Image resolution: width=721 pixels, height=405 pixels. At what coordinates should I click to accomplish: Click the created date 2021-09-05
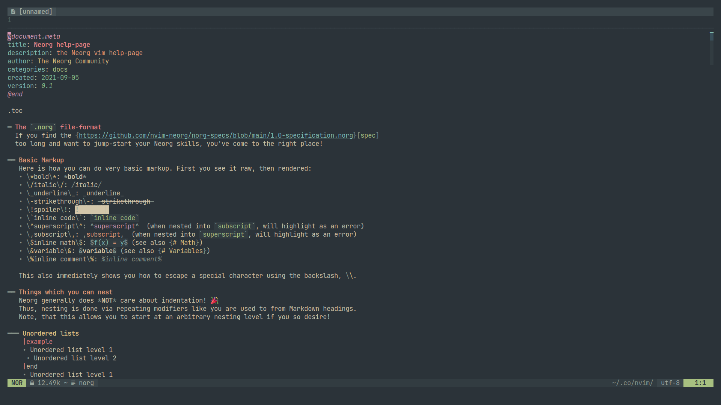tap(60, 78)
